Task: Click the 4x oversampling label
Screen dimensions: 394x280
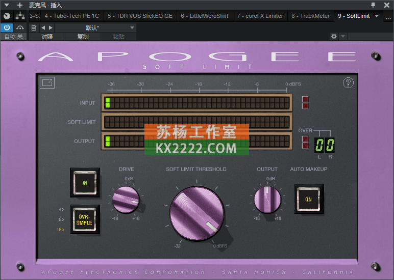Action: pyautogui.click(x=62, y=209)
